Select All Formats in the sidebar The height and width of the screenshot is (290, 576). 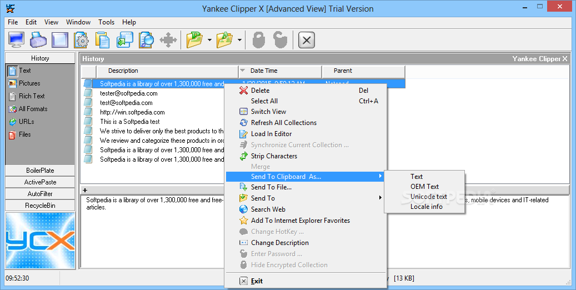tap(28, 109)
